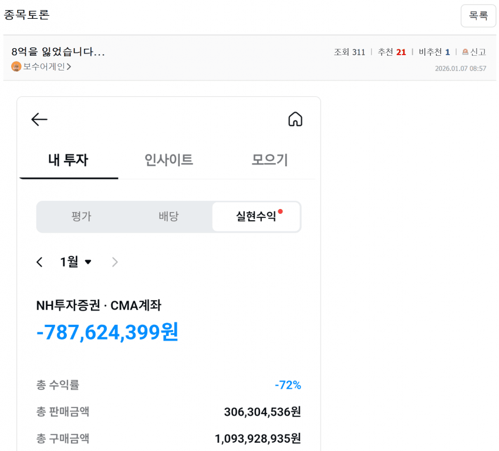The width and height of the screenshot is (499, 451).
Task: Go to home via house icon
Action: 295,119
